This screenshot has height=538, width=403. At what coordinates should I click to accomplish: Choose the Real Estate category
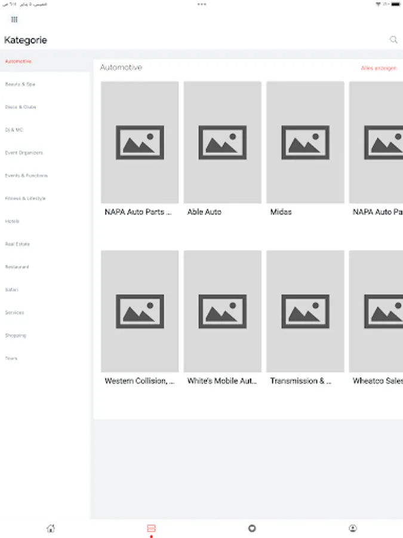click(x=45, y=244)
